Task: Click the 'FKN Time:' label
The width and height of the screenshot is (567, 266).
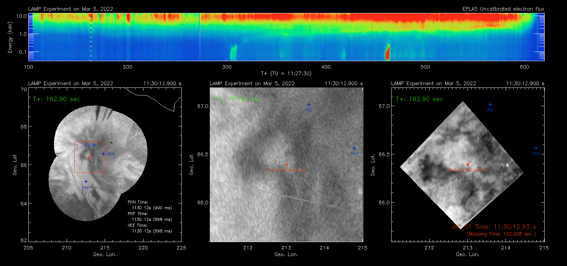Action: [138, 202]
